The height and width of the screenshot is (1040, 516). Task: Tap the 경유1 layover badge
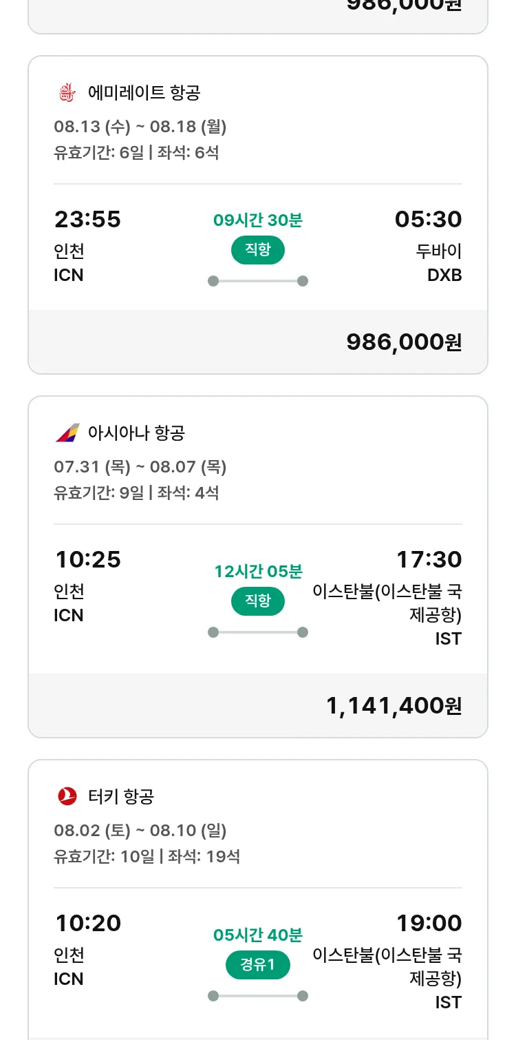[x=258, y=965]
